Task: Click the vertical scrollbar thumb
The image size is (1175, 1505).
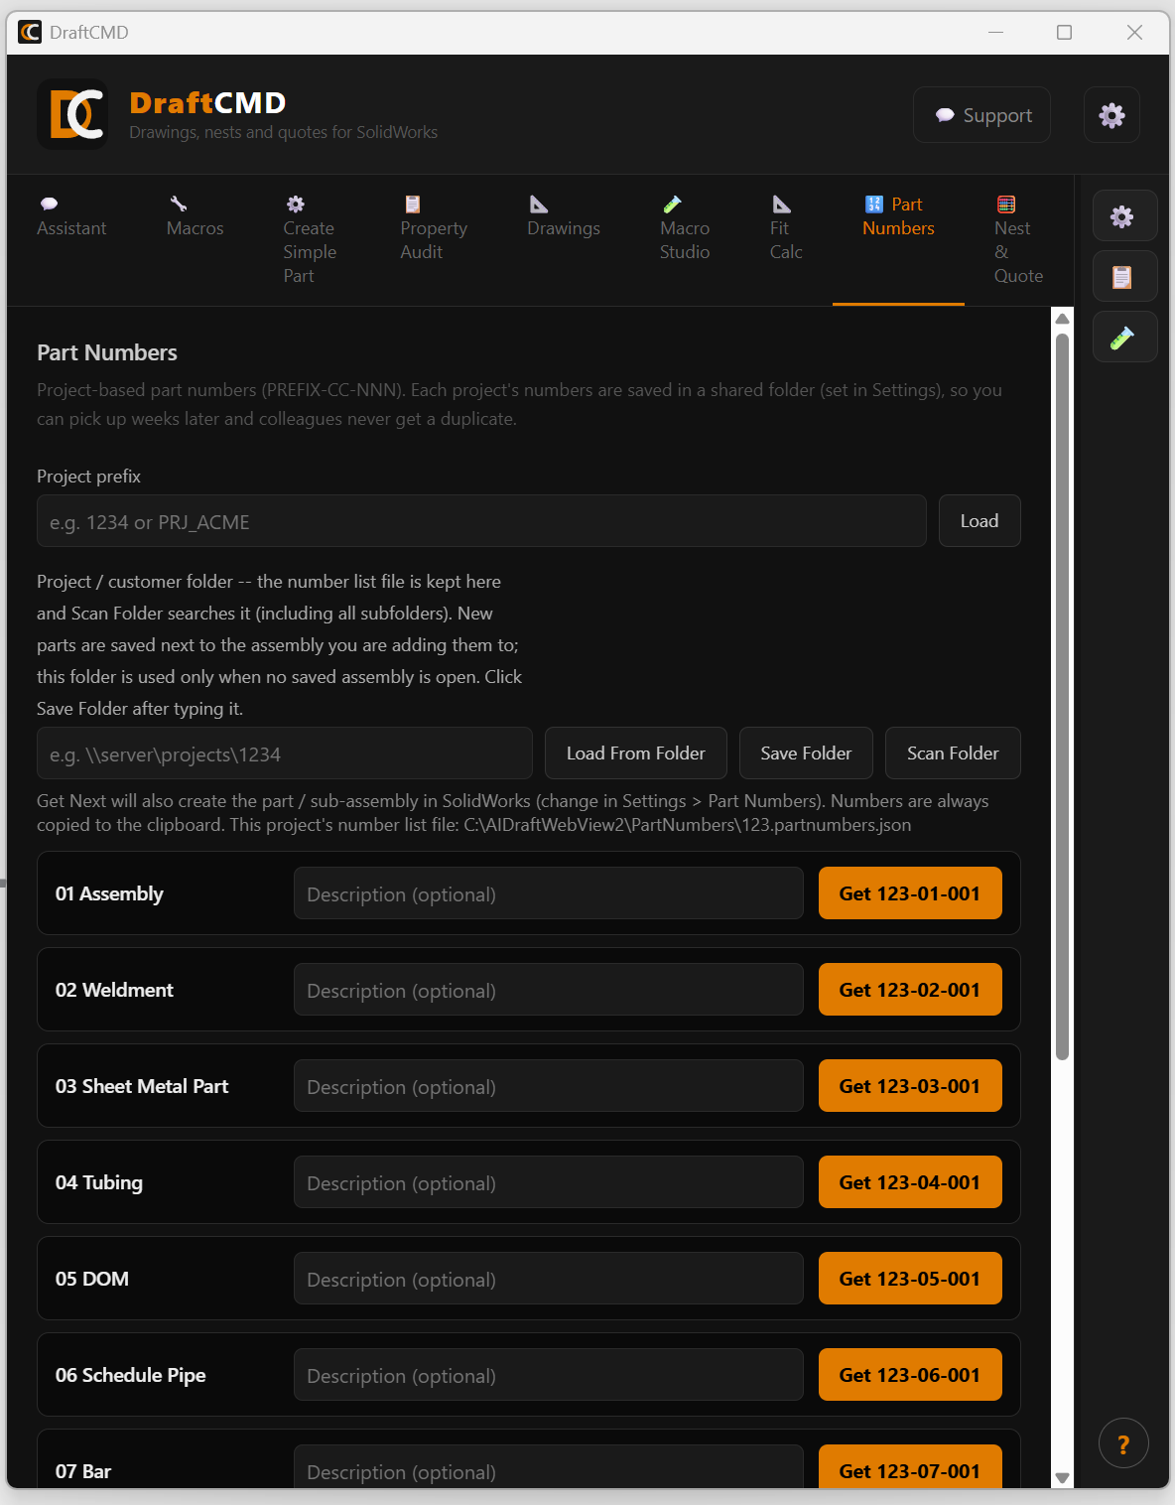Action: tap(1063, 697)
